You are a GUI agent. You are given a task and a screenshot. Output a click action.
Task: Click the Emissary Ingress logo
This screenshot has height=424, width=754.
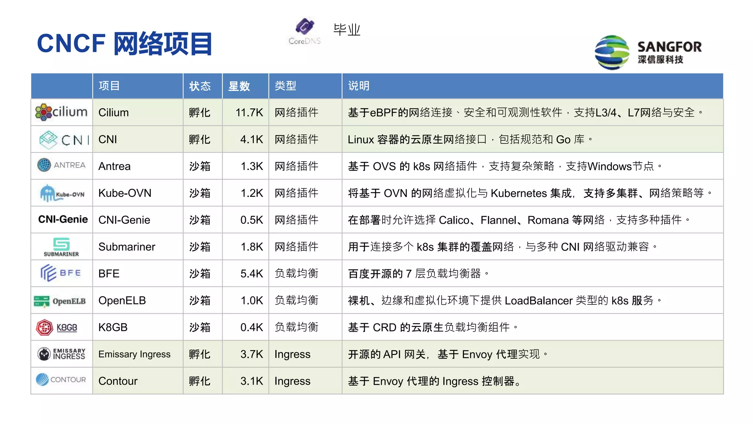pyautogui.click(x=61, y=354)
